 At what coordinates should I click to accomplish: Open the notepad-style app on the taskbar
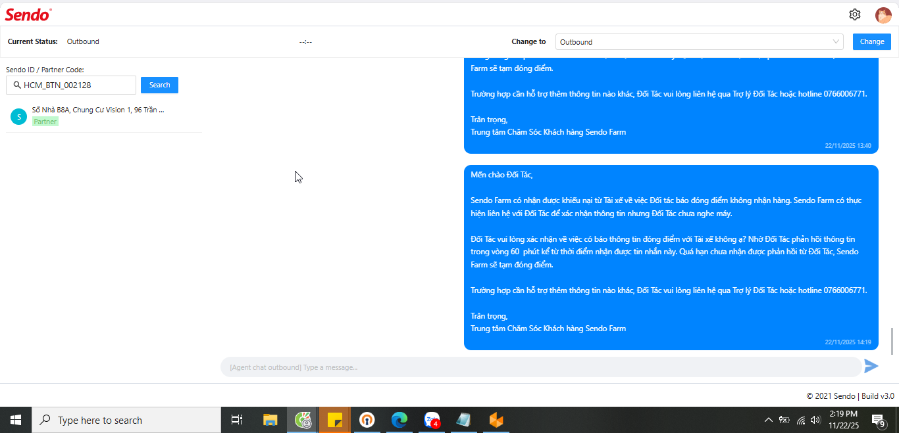tap(464, 420)
